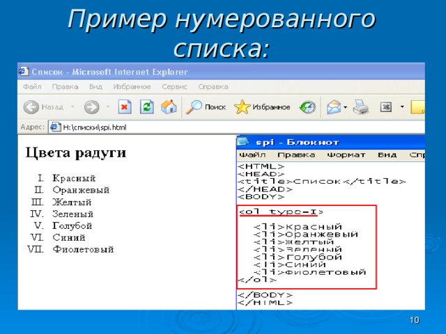This screenshot has width=446, height=334.
Task: Print the page with the printer icon
Action: pos(361,107)
